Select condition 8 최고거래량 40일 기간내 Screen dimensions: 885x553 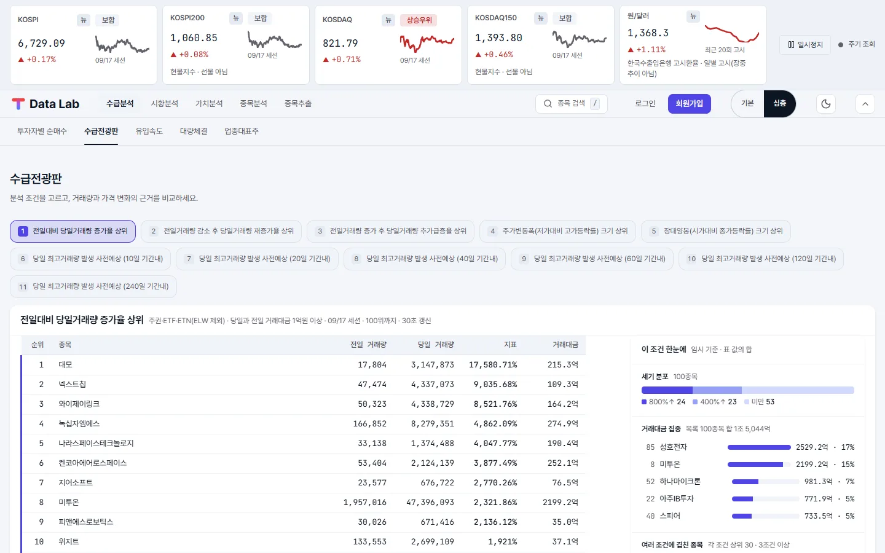425,259
